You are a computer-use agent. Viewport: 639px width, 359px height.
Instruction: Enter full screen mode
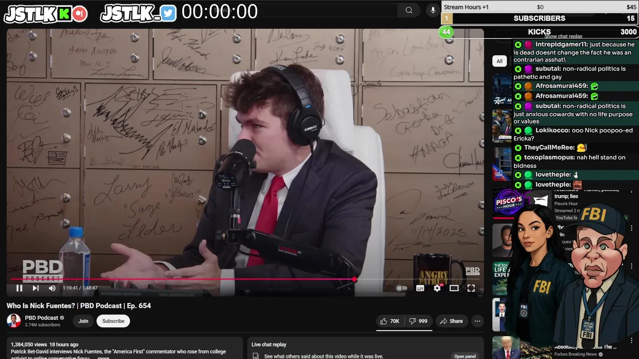pyautogui.click(x=471, y=288)
